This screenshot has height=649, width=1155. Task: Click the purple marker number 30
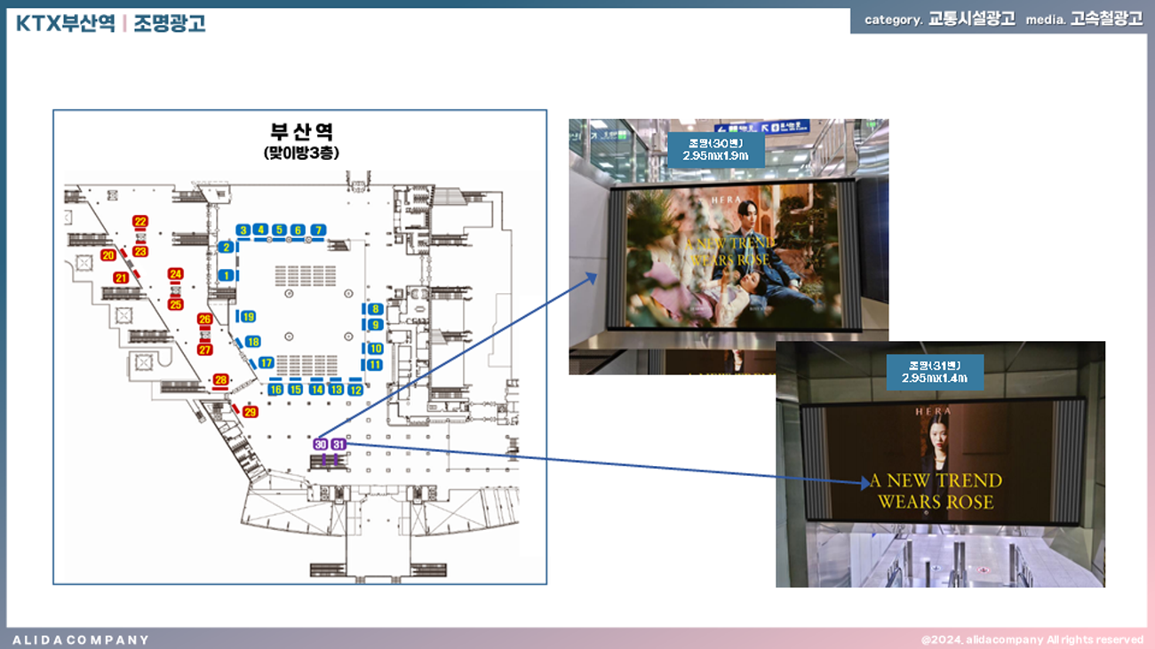click(320, 444)
